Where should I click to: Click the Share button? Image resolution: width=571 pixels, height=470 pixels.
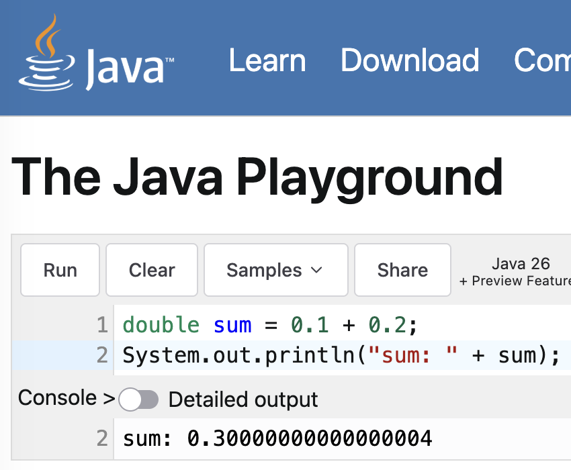(x=403, y=270)
